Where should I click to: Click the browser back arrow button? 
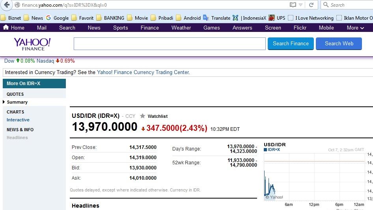(x=7, y=5)
